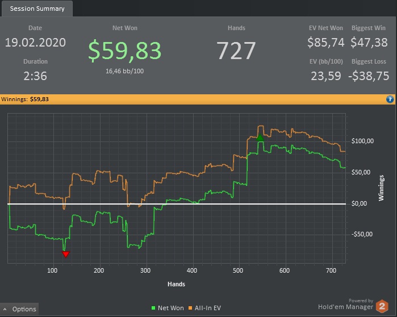Screen dimensions: 397x317
Task: Click the Biggest Win value $47,38
Action: click(369, 42)
